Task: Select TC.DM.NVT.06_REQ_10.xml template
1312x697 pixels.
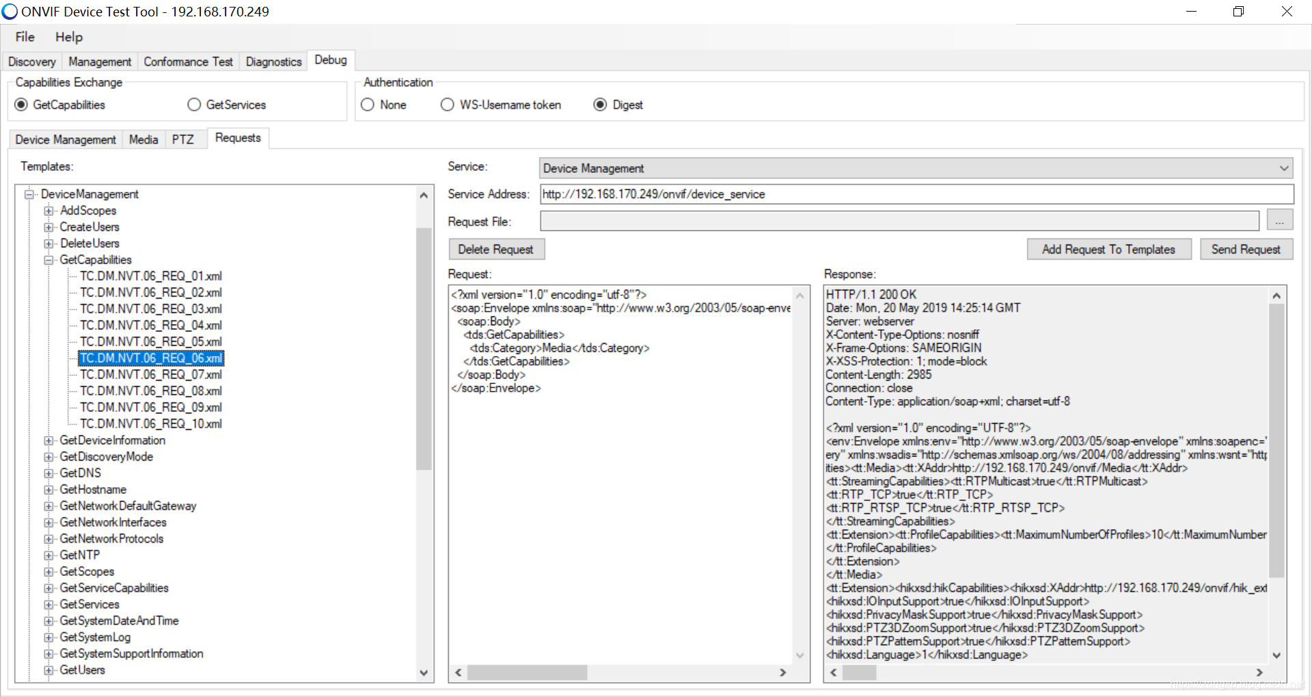Action: [x=151, y=424]
